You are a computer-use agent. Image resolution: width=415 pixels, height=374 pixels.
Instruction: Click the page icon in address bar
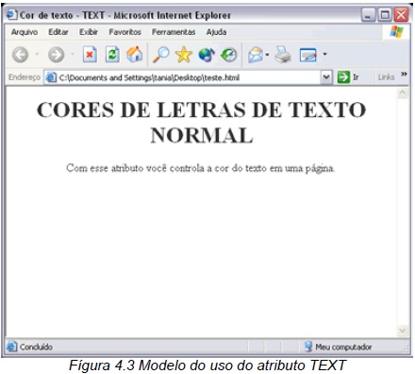point(51,77)
